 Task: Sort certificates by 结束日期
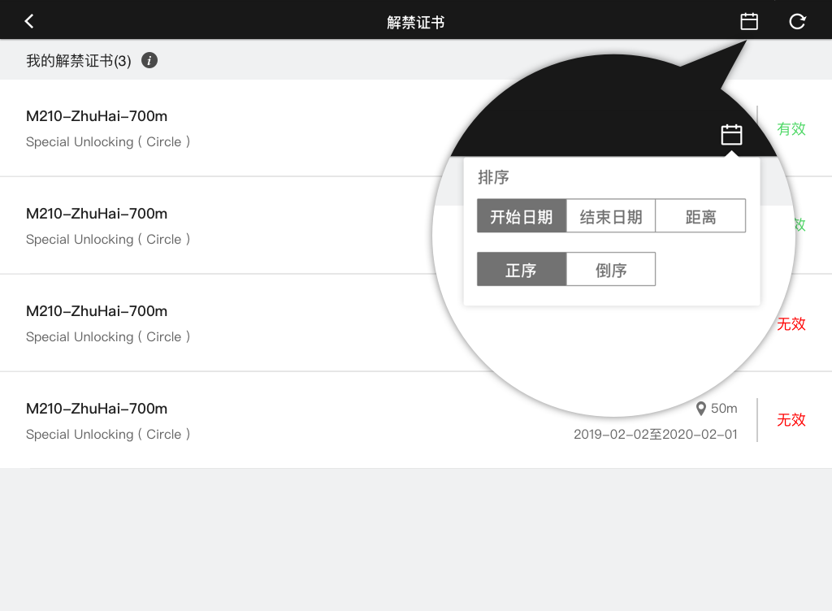pyautogui.click(x=611, y=217)
